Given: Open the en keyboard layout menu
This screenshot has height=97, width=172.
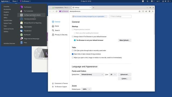Looking at the screenshot, I should [158, 1].
